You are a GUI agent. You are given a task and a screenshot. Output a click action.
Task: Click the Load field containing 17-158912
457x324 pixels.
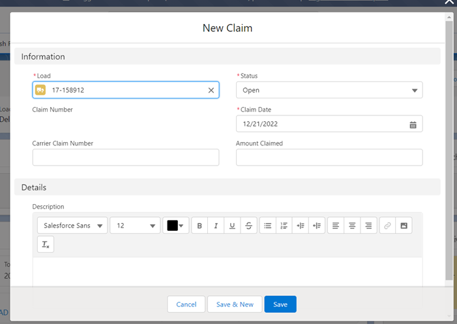126,90
